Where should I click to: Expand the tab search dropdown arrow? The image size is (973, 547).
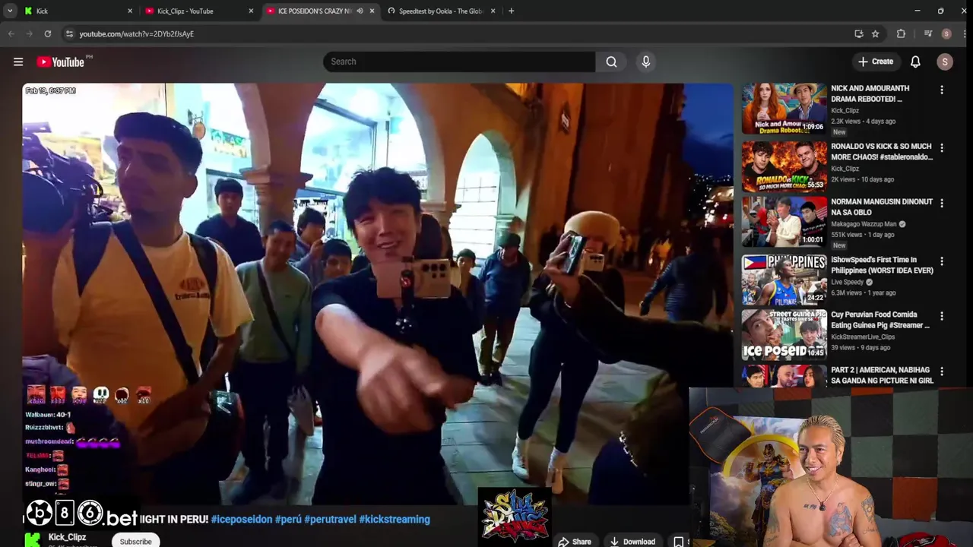[10, 11]
